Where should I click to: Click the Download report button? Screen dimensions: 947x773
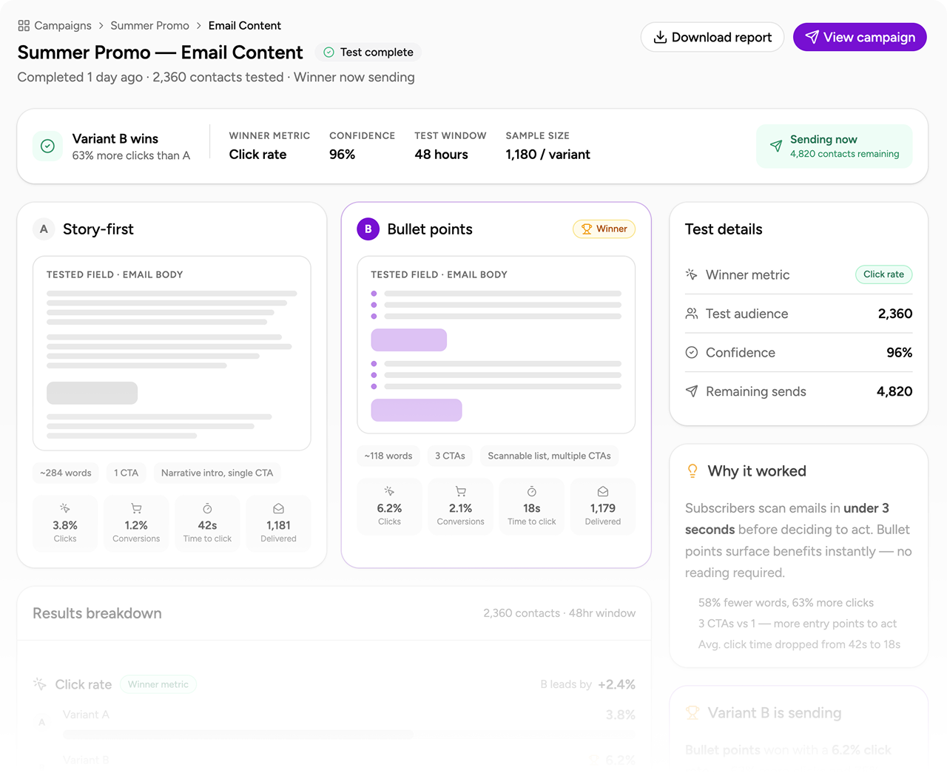(x=711, y=37)
